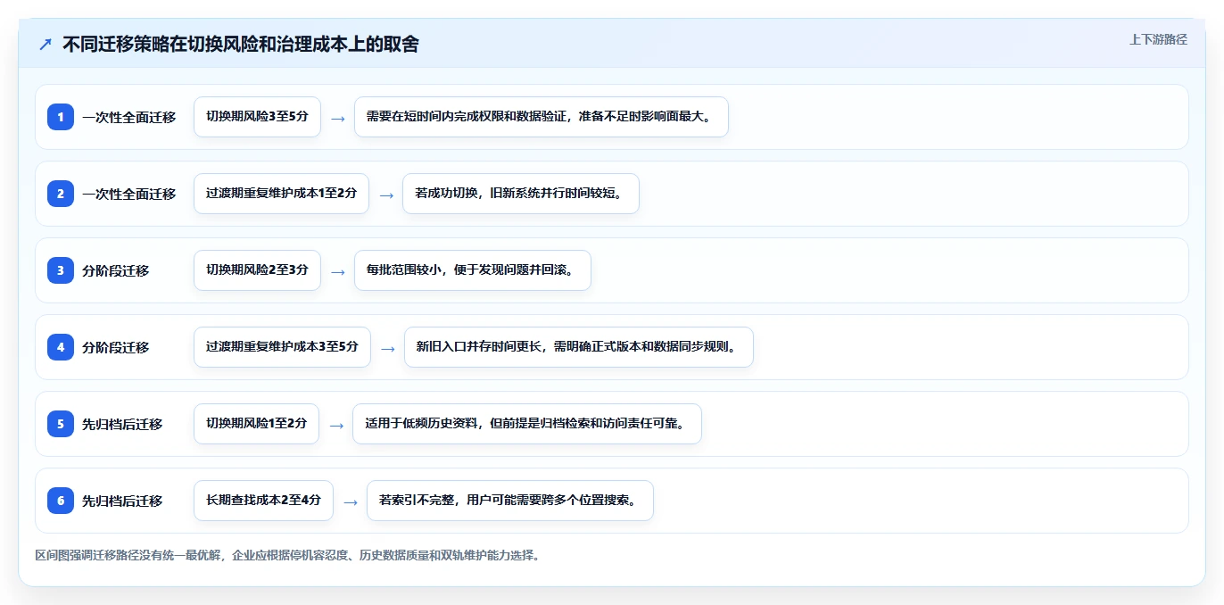1224x605 pixels.
Task: Click the box 若成功切换，旧新系统并行时间较短
Action: tap(521, 194)
